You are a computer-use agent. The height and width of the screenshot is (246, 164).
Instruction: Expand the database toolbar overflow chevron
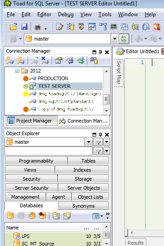tap(108, 216)
